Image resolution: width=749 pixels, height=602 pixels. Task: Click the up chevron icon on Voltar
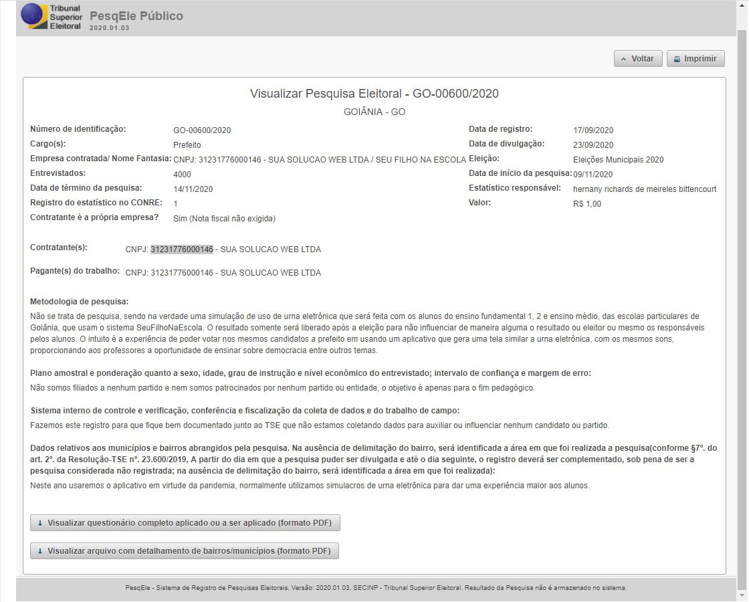623,59
